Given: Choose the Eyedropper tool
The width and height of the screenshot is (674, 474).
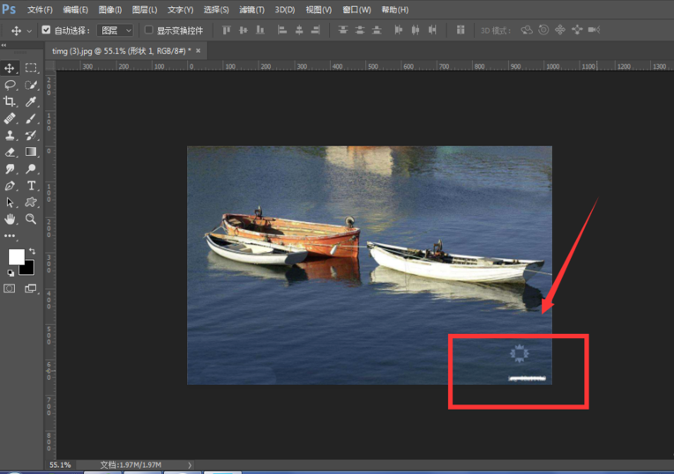Looking at the screenshot, I should pyautogui.click(x=31, y=102).
